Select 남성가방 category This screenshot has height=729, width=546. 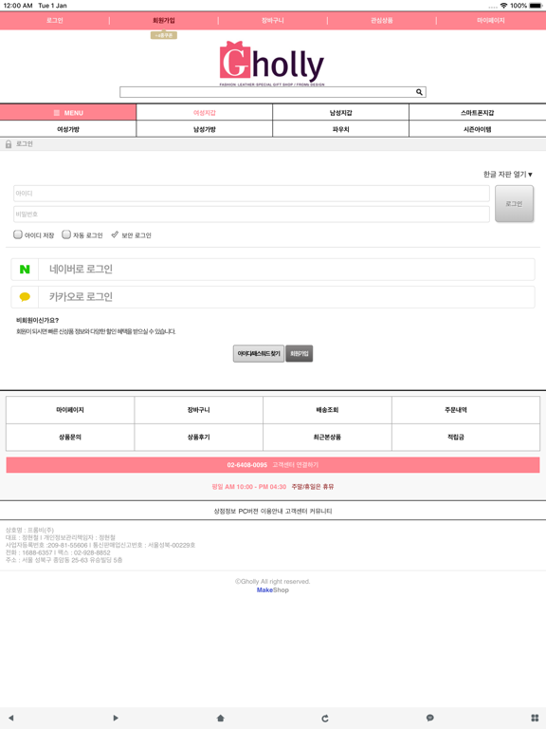point(205,129)
